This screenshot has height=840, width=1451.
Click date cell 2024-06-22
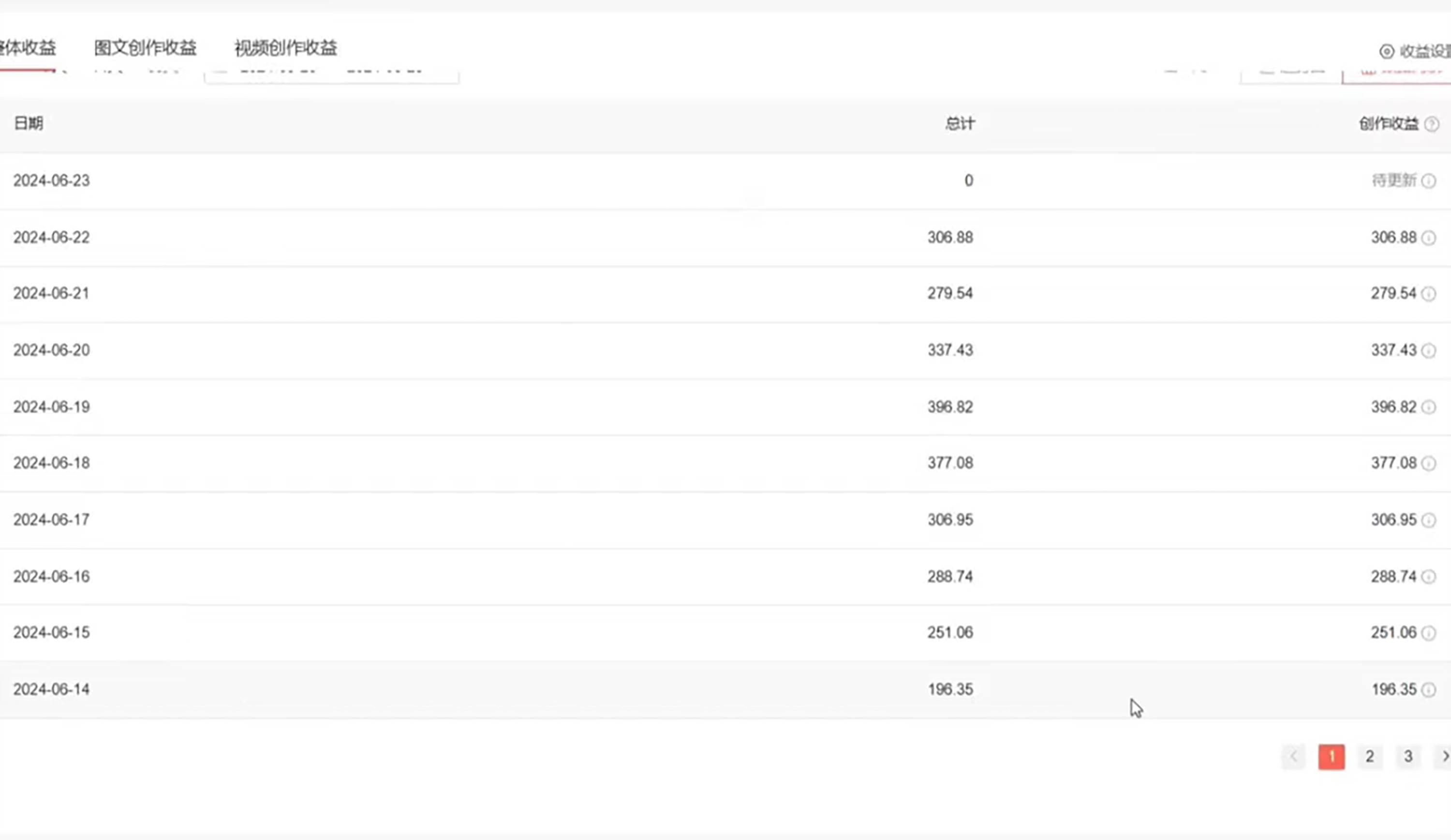pyautogui.click(x=51, y=238)
